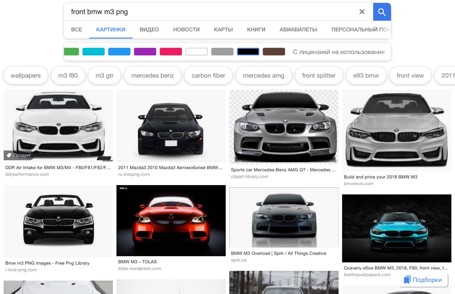Open the 2018 BMW M3 silver image
This screenshot has height=294, width=455.
click(x=397, y=130)
